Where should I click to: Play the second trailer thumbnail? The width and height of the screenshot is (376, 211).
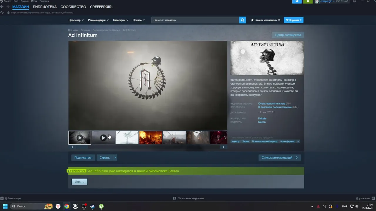pyautogui.click(x=103, y=138)
